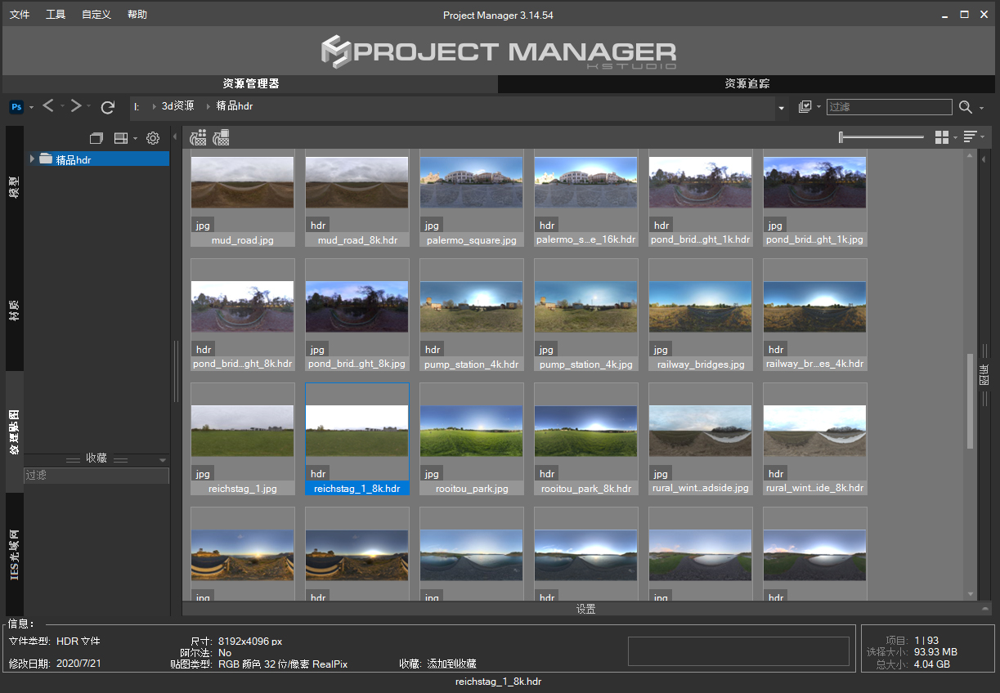Click the stacked windows icon above the folder tree
Screen dimensions: 1000x693
click(x=96, y=138)
